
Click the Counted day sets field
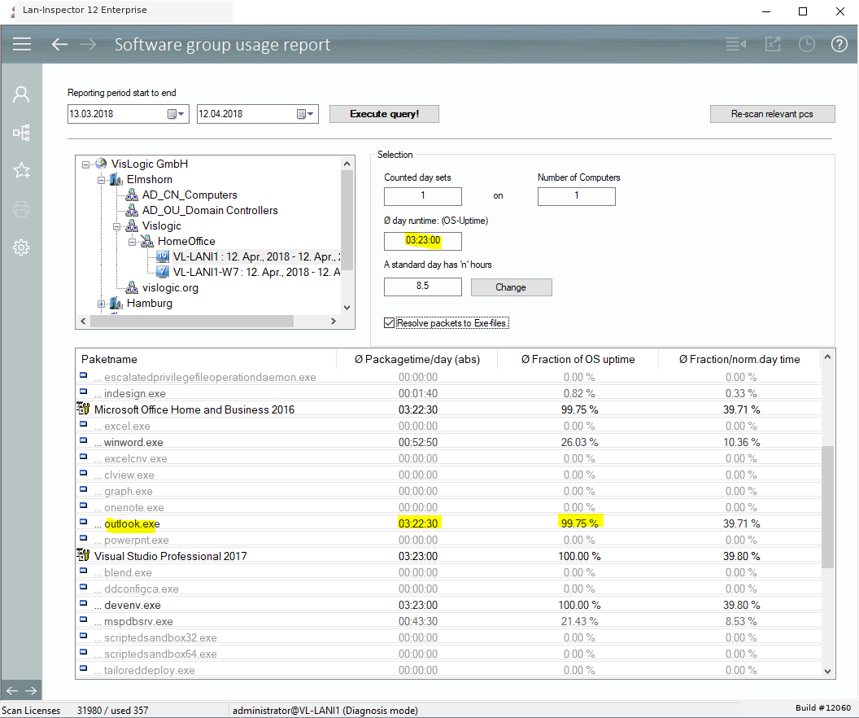pyautogui.click(x=422, y=195)
